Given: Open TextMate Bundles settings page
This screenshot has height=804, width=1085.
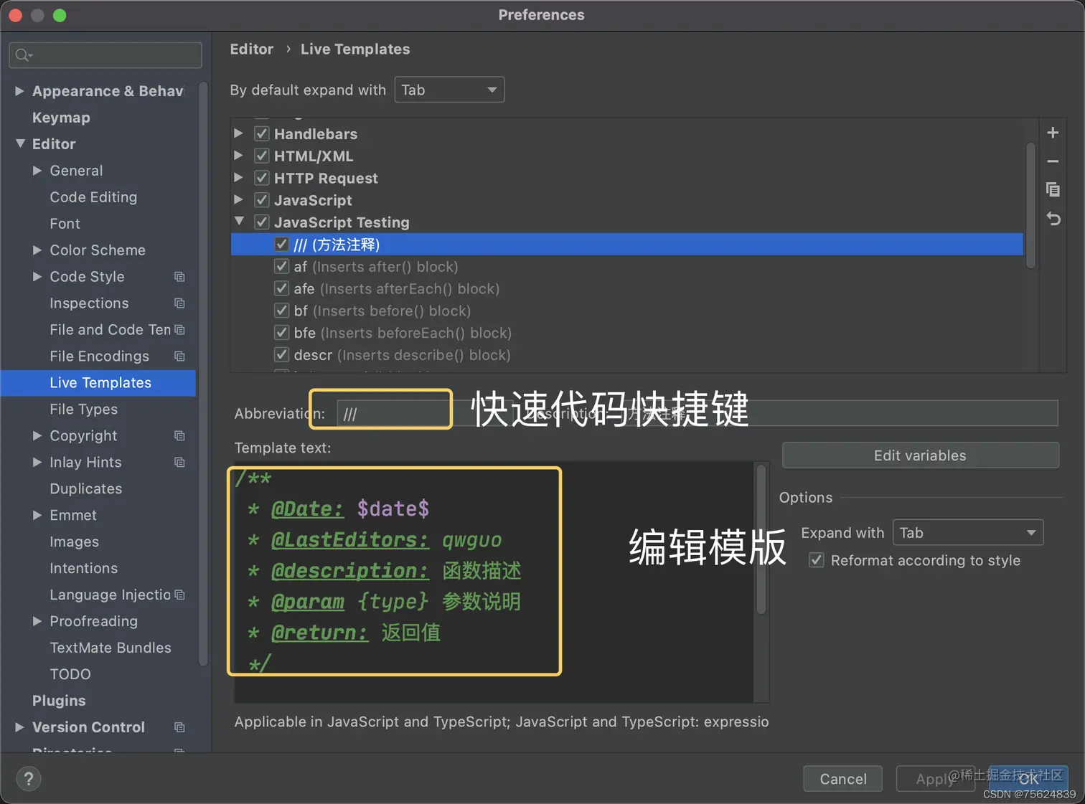Looking at the screenshot, I should pyautogui.click(x=111, y=648).
